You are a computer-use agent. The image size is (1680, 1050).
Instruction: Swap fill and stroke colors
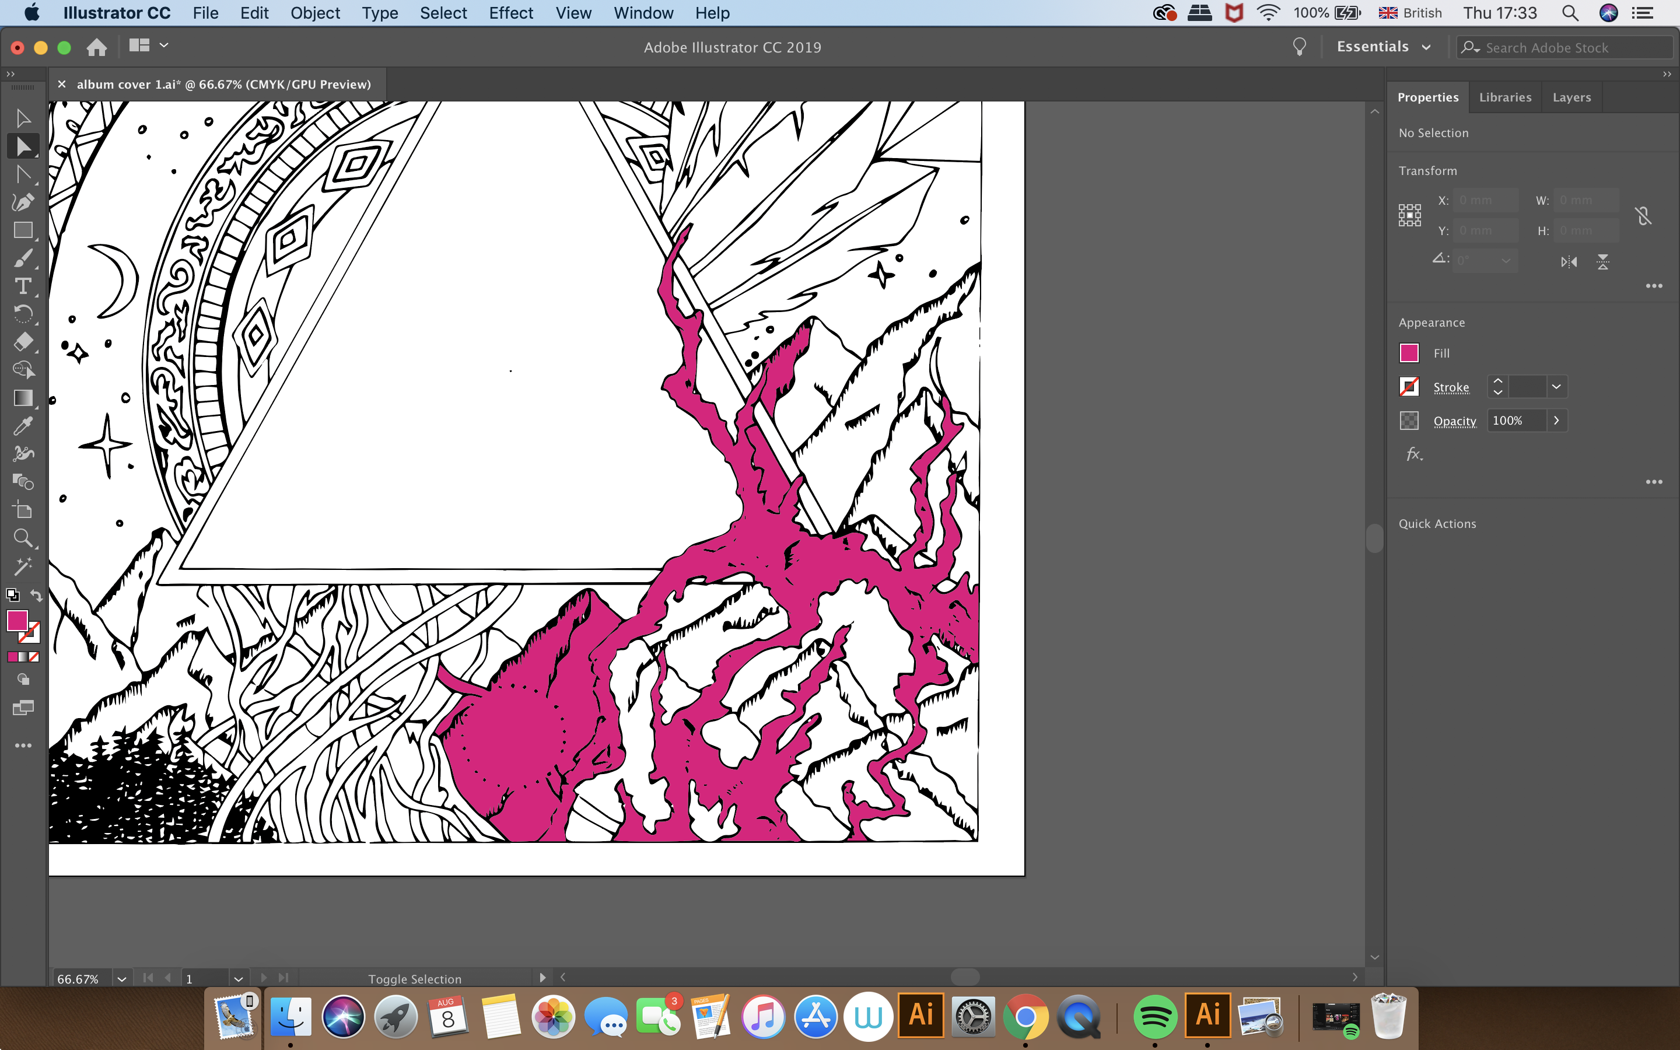pyautogui.click(x=37, y=596)
